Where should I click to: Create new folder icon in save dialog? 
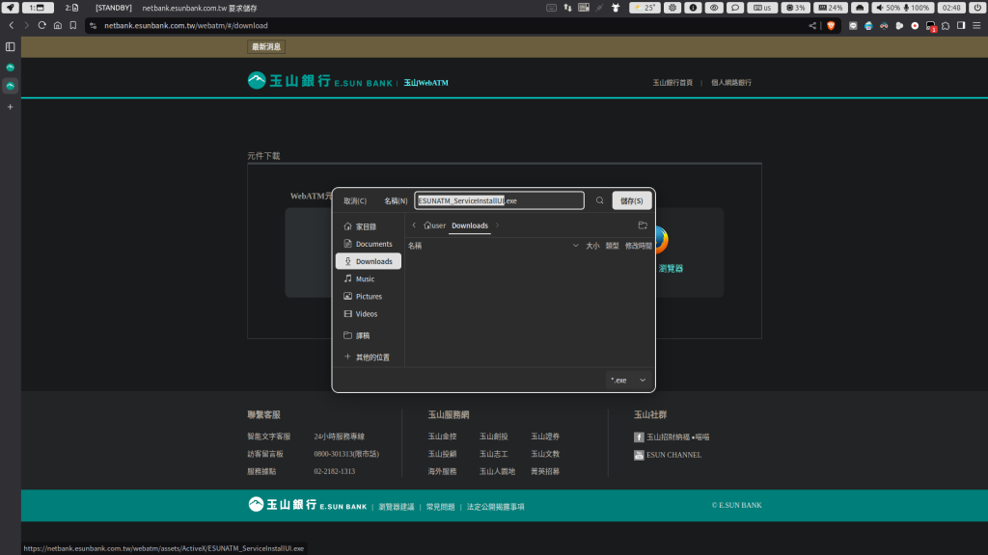[643, 225]
